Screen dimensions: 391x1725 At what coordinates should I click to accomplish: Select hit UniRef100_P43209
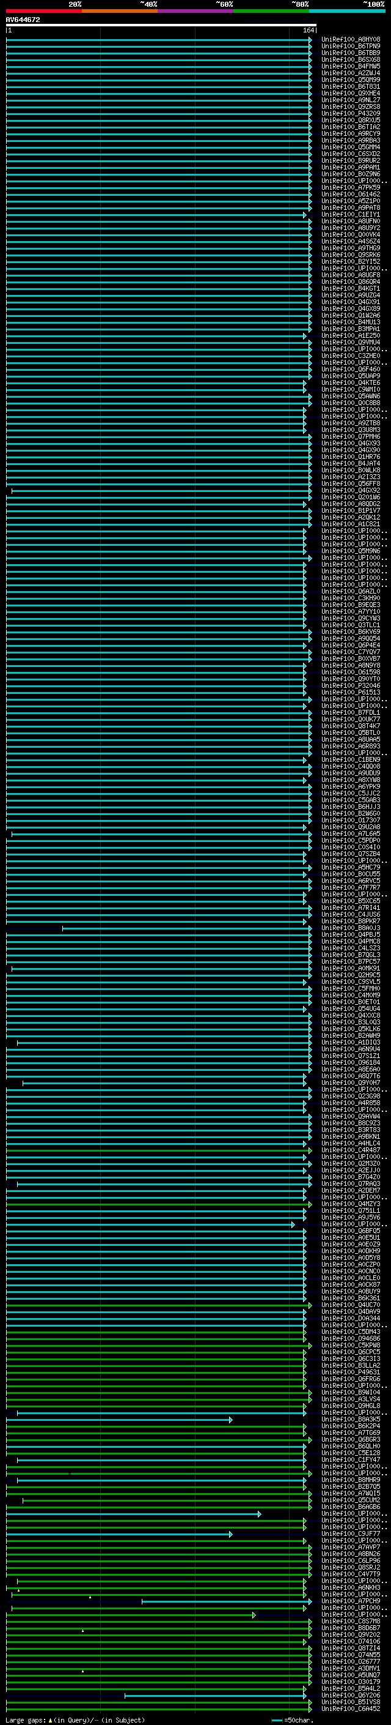point(350,113)
